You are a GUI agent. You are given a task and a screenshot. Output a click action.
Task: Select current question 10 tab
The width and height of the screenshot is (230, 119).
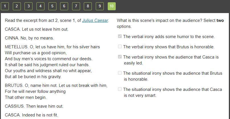pyautogui.click(x=111, y=6)
